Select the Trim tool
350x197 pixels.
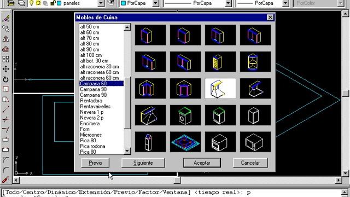6,119
